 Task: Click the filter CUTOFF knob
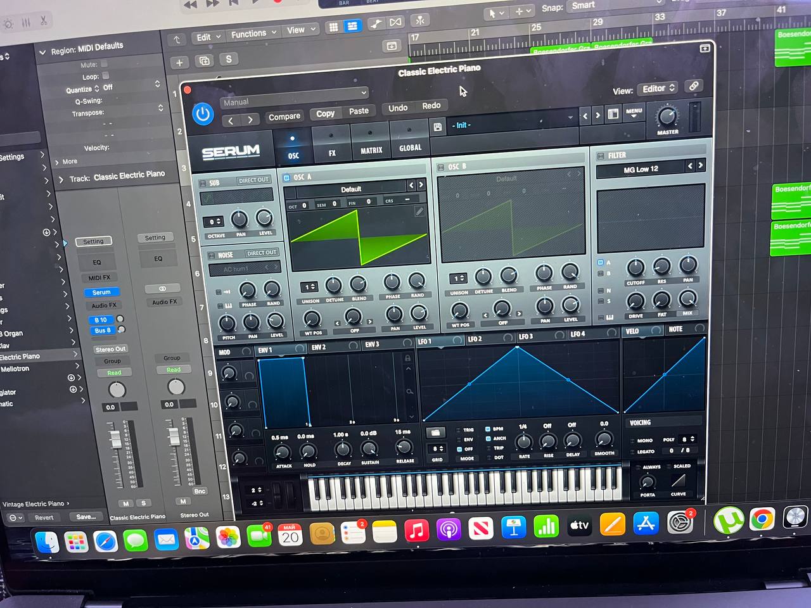tap(635, 267)
